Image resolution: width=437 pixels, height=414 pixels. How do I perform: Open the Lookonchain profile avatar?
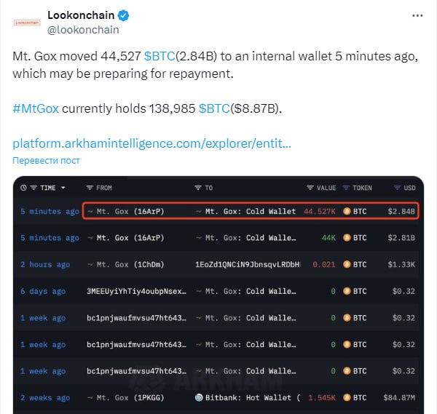[27, 22]
